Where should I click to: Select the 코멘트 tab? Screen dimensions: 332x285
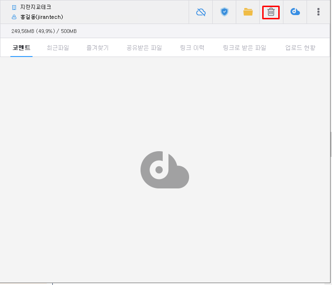click(21, 48)
